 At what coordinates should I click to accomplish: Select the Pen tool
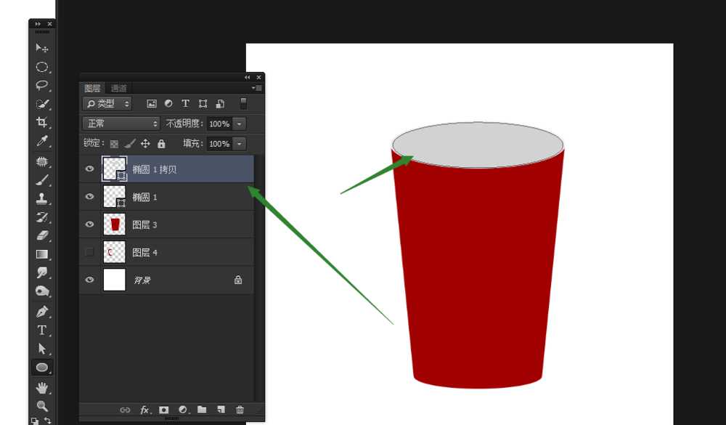[x=42, y=312]
